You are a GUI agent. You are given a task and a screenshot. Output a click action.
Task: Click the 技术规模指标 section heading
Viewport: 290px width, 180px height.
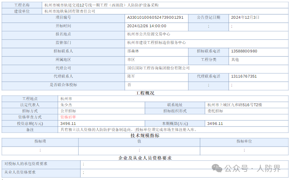[x=145, y=136]
